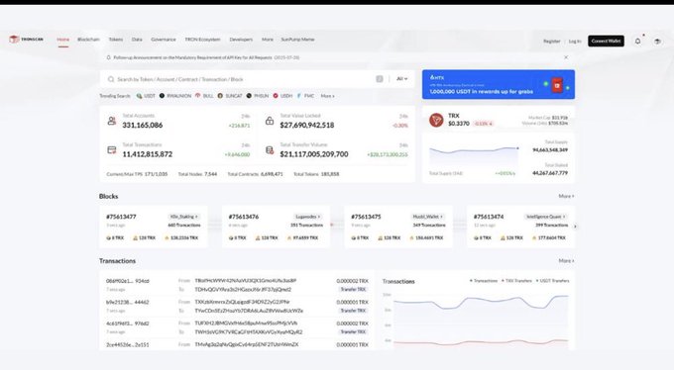This screenshot has height=370, width=674.
Task: Open producer tag on block #75613477
Action: tap(184, 217)
